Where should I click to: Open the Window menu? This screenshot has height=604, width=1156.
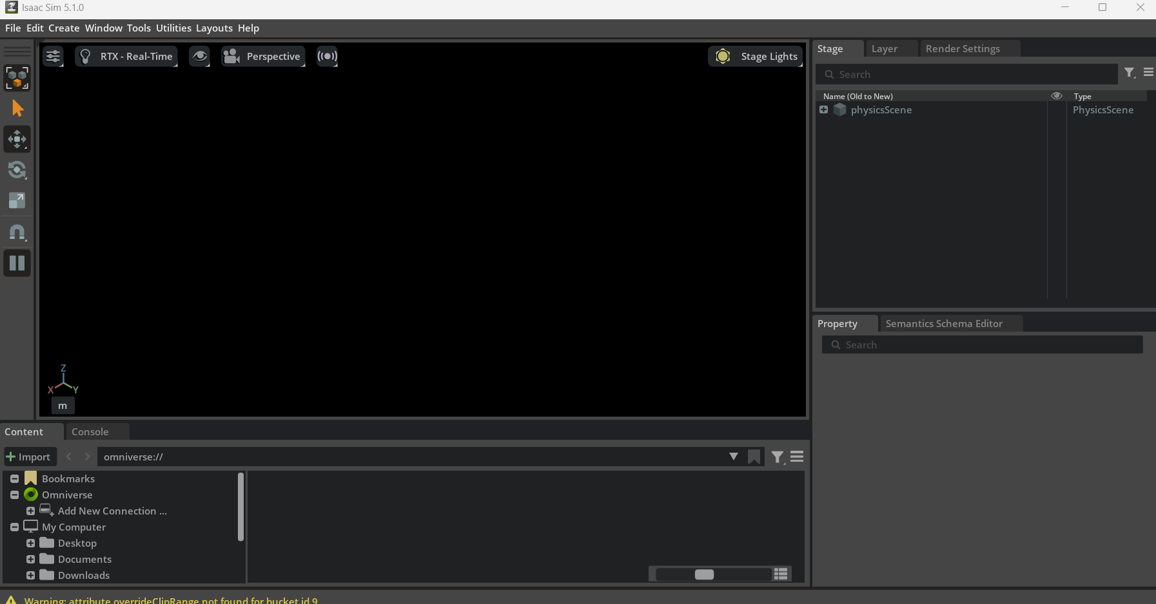(x=104, y=28)
